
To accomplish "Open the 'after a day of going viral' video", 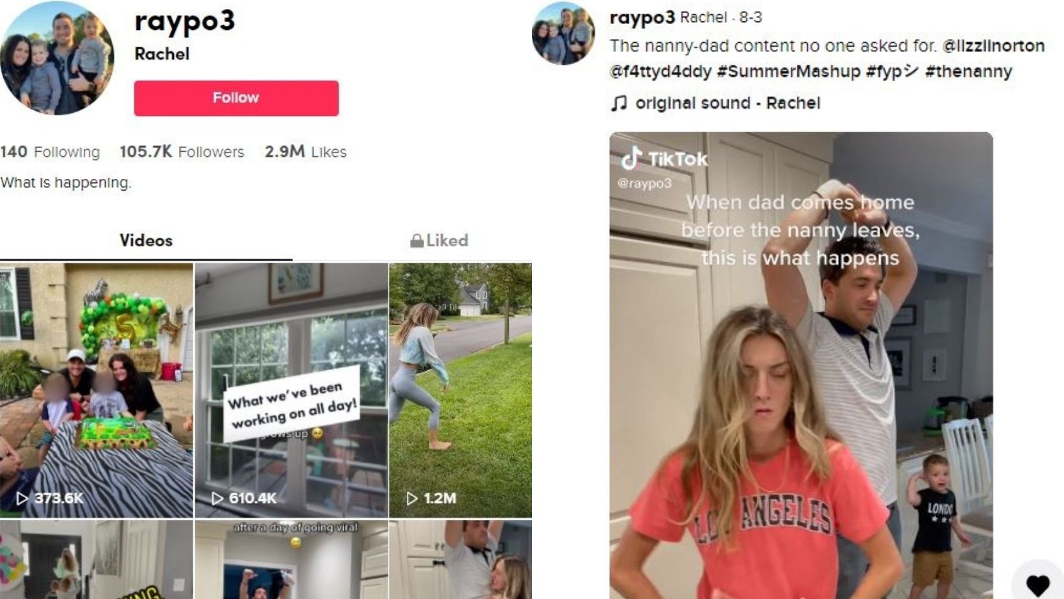I will (x=291, y=559).
